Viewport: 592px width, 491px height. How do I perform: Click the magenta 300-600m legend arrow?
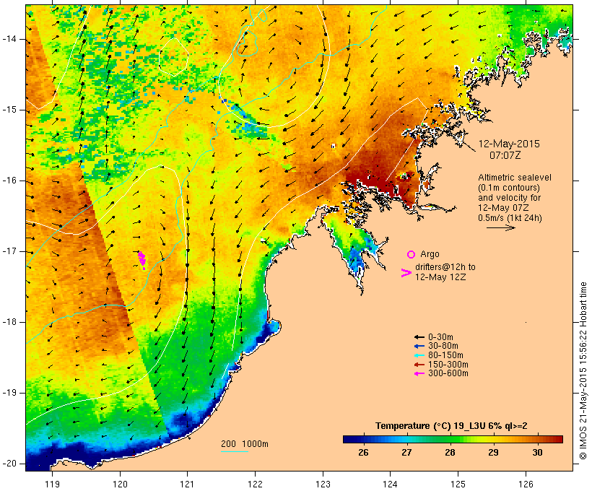(x=419, y=373)
